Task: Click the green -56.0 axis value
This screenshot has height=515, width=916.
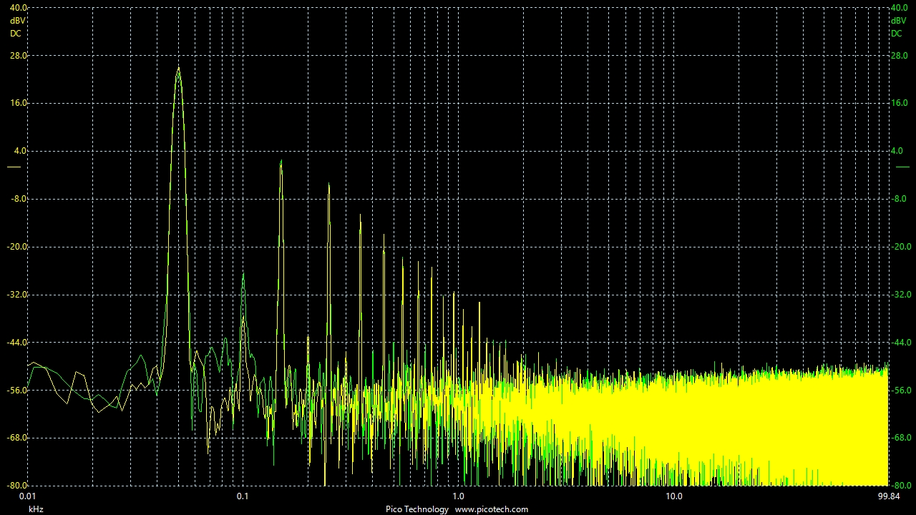Action: [x=901, y=391]
